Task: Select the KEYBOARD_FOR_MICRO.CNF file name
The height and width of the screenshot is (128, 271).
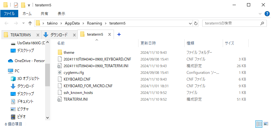Action: pyautogui.click(x=88, y=86)
